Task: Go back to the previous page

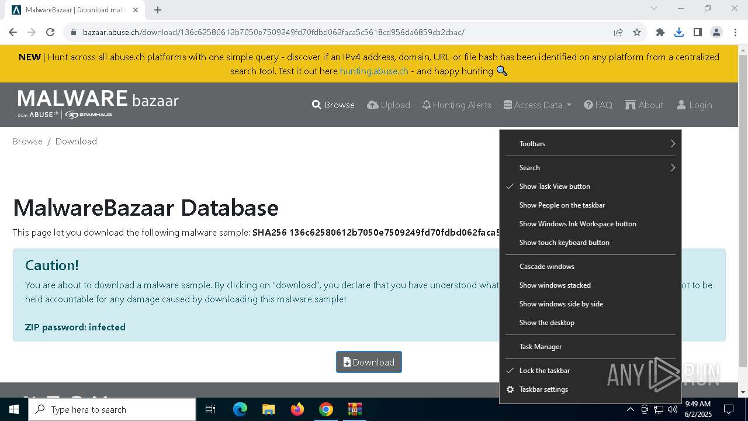Action: point(13,32)
